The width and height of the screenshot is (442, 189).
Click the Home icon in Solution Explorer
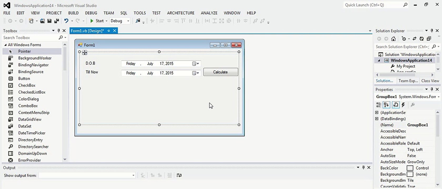point(393,39)
